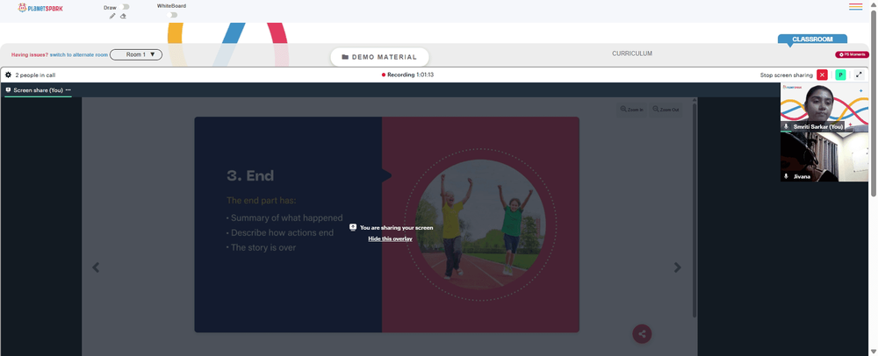Click the recording red dot indicator
Viewport: 878px width, 356px height.
coord(384,75)
